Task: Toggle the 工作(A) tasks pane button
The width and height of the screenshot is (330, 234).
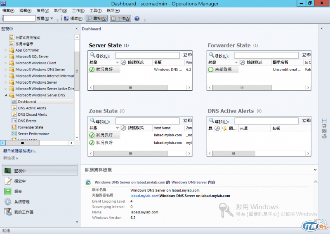Action: tap(120, 19)
